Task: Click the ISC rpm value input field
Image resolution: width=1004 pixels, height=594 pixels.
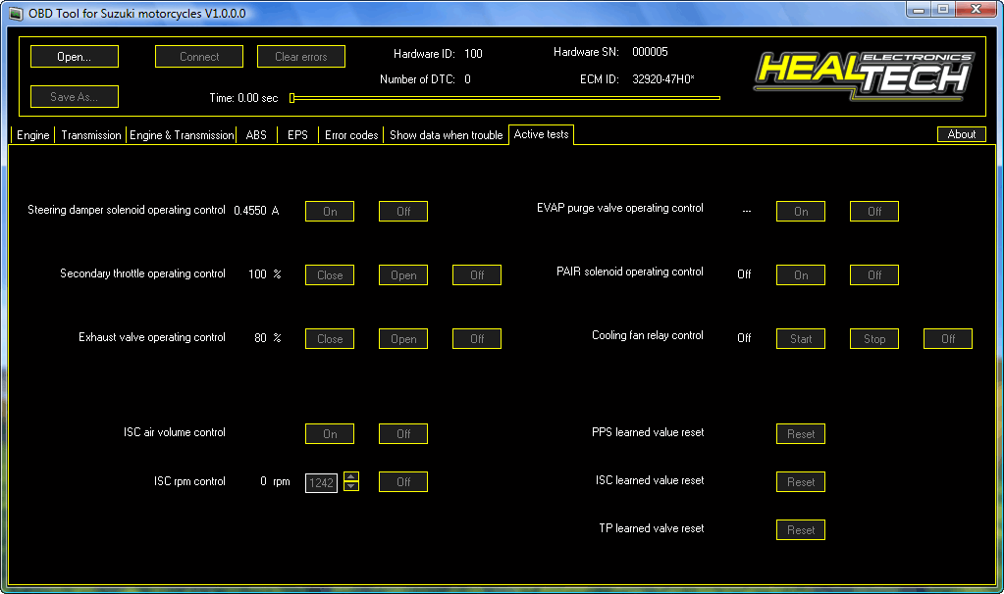Action: 322,482
